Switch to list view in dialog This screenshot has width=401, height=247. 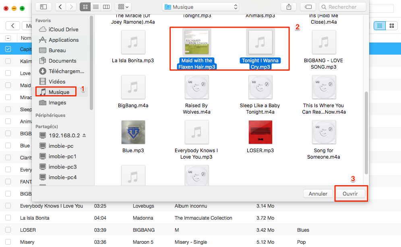click(x=96, y=7)
